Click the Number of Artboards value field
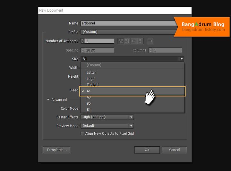Image resolution: width=231 pixels, height=171 pixels. (99, 41)
